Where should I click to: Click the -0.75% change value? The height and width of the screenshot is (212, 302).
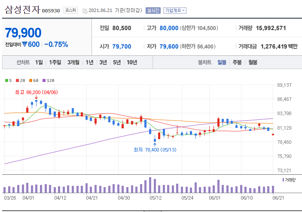point(56,45)
